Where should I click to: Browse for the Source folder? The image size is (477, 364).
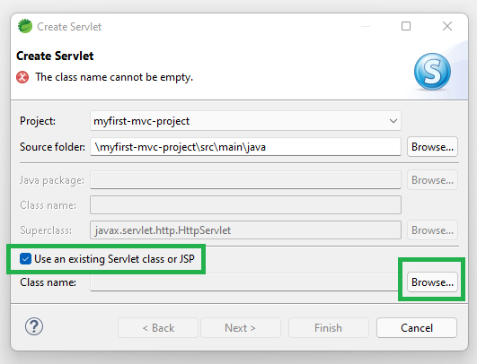[x=432, y=147]
